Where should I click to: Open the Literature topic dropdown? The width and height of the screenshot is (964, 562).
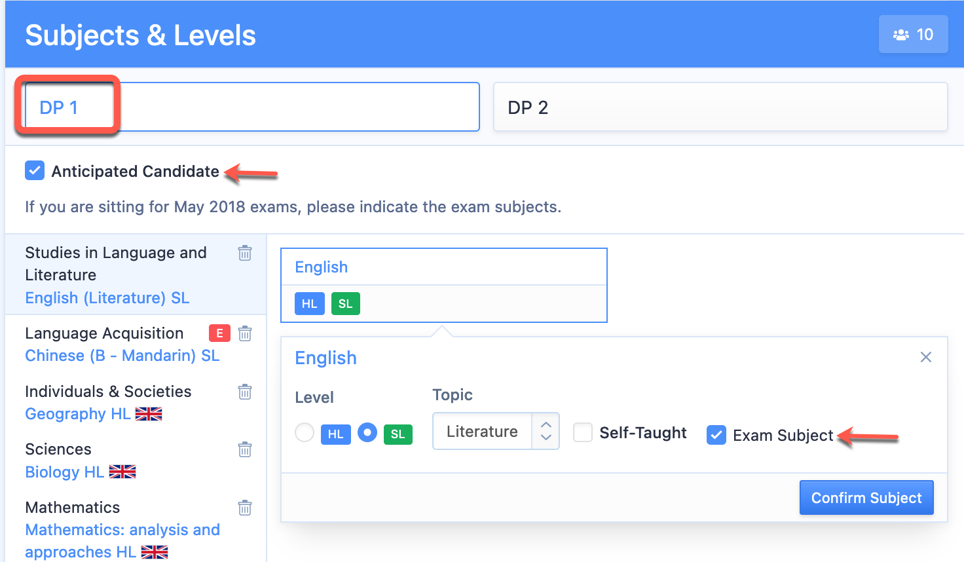496,431
